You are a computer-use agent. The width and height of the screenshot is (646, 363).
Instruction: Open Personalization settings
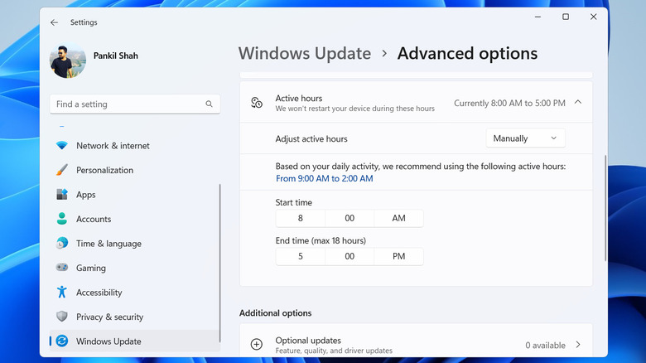[104, 170]
